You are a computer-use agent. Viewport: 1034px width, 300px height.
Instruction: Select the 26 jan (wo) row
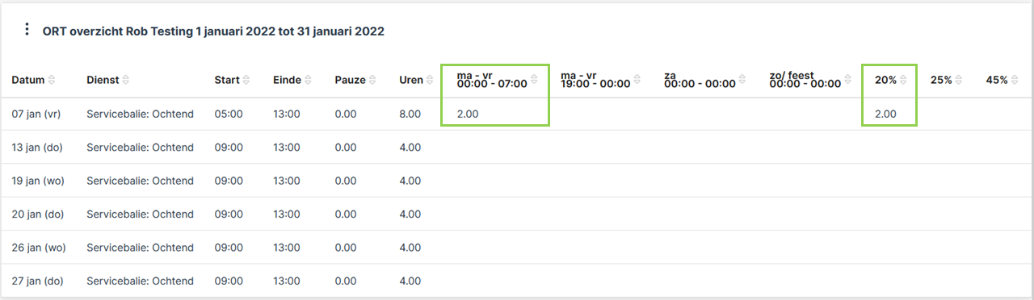[x=517, y=248]
